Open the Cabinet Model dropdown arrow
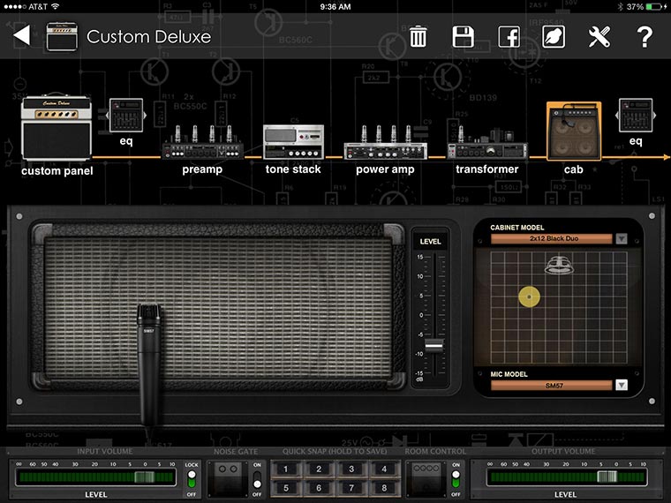The width and height of the screenshot is (671, 503). click(x=622, y=238)
